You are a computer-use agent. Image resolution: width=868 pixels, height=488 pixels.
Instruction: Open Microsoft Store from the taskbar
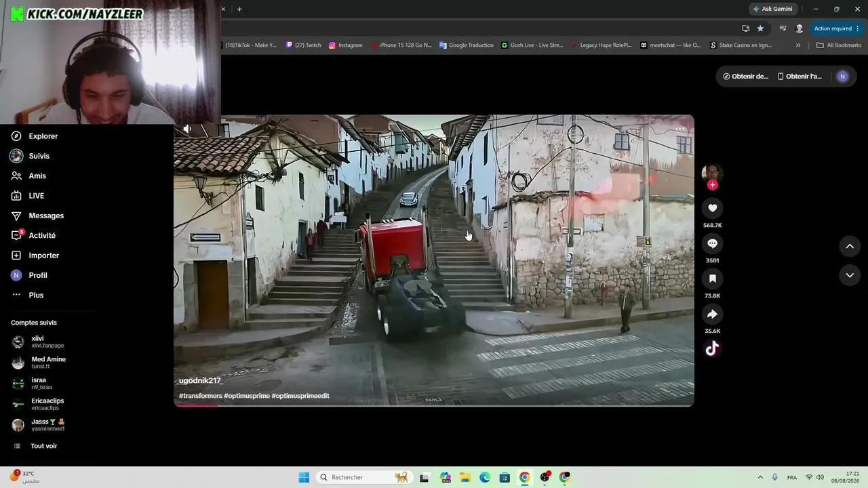pos(505,477)
